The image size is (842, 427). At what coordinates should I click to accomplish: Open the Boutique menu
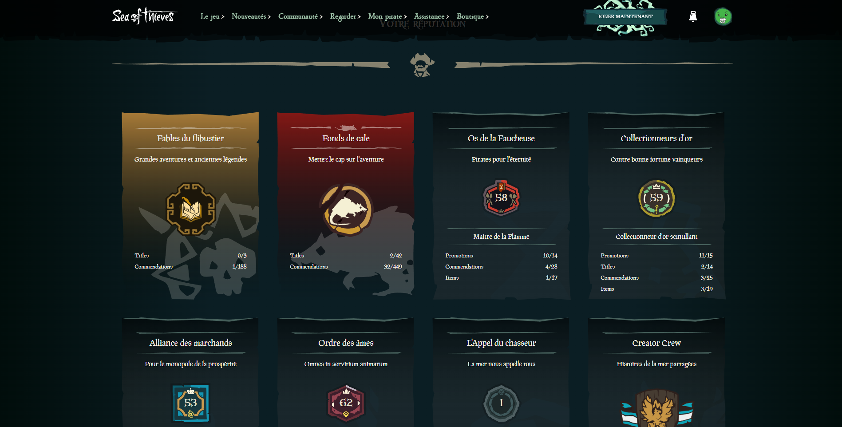472,16
